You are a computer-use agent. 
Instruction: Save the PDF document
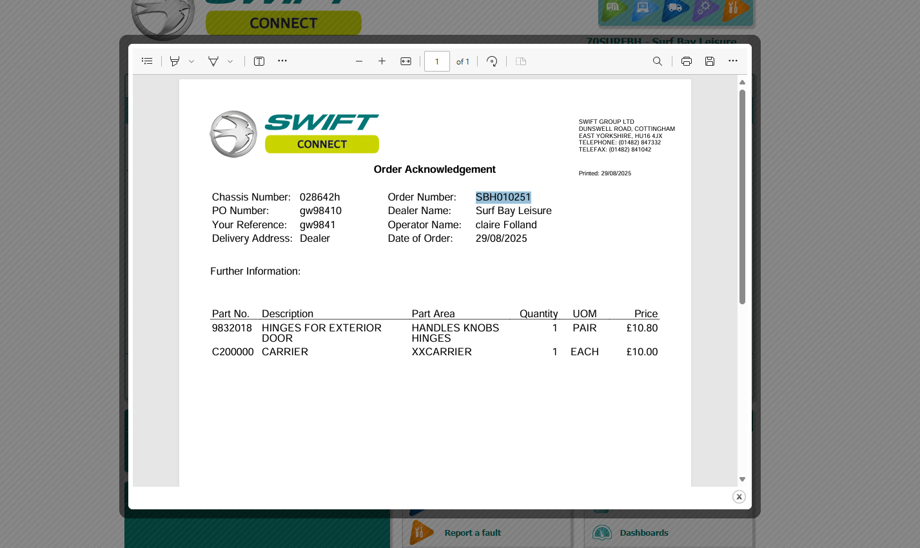pos(710,61)
